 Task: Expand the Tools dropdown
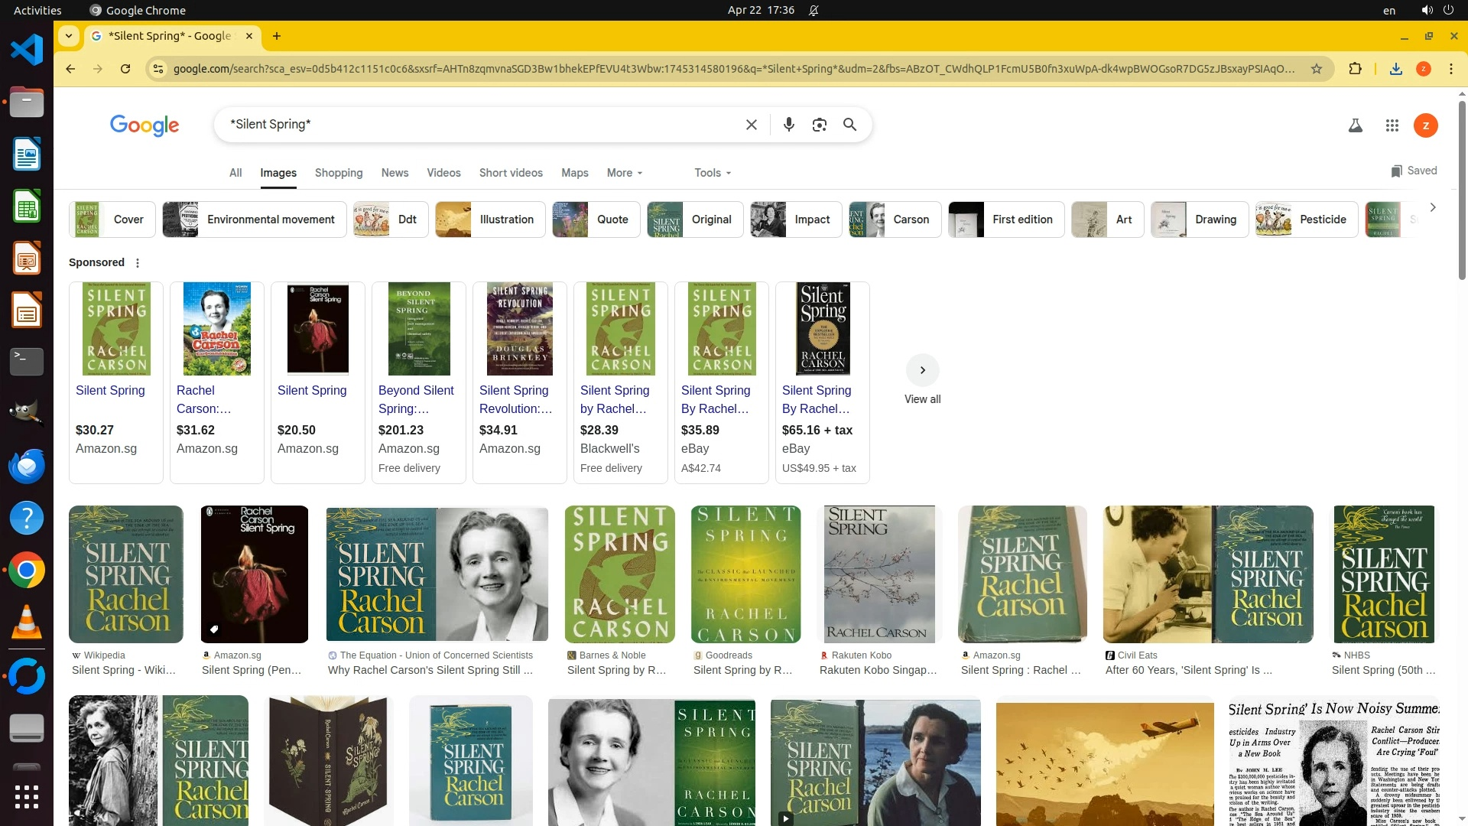click(x=712, y=173)
